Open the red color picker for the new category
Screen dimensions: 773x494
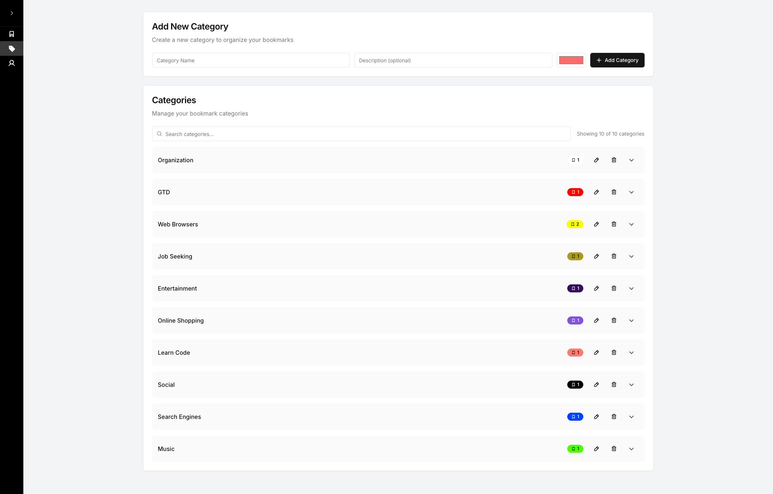click(x=571, y=60)
